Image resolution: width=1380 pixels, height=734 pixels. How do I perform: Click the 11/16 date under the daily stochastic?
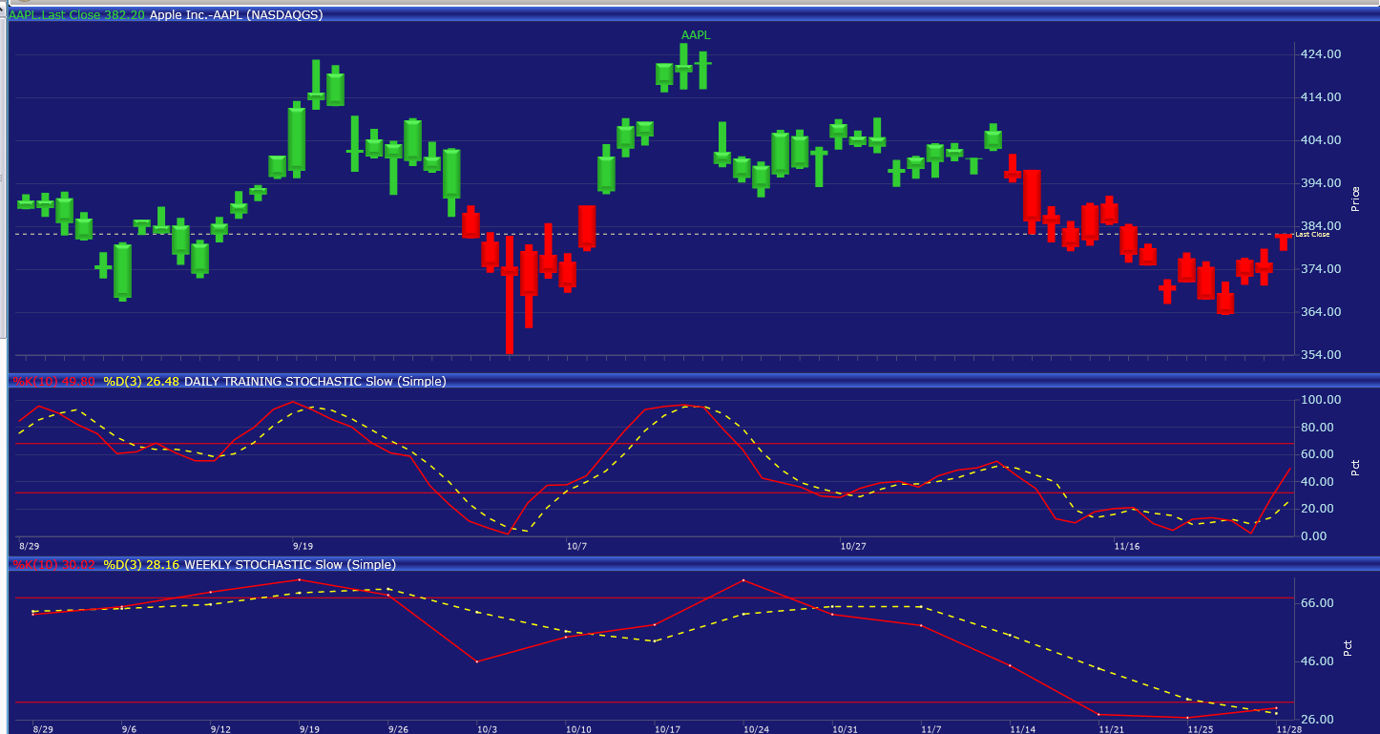pos(1127,547)
